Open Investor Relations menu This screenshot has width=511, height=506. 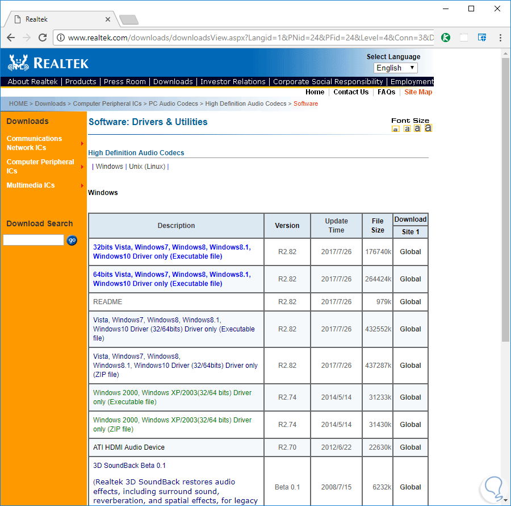233,81
